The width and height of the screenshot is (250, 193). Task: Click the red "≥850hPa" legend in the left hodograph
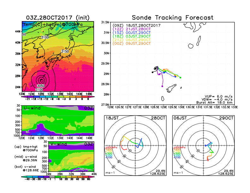click(111, 148)
